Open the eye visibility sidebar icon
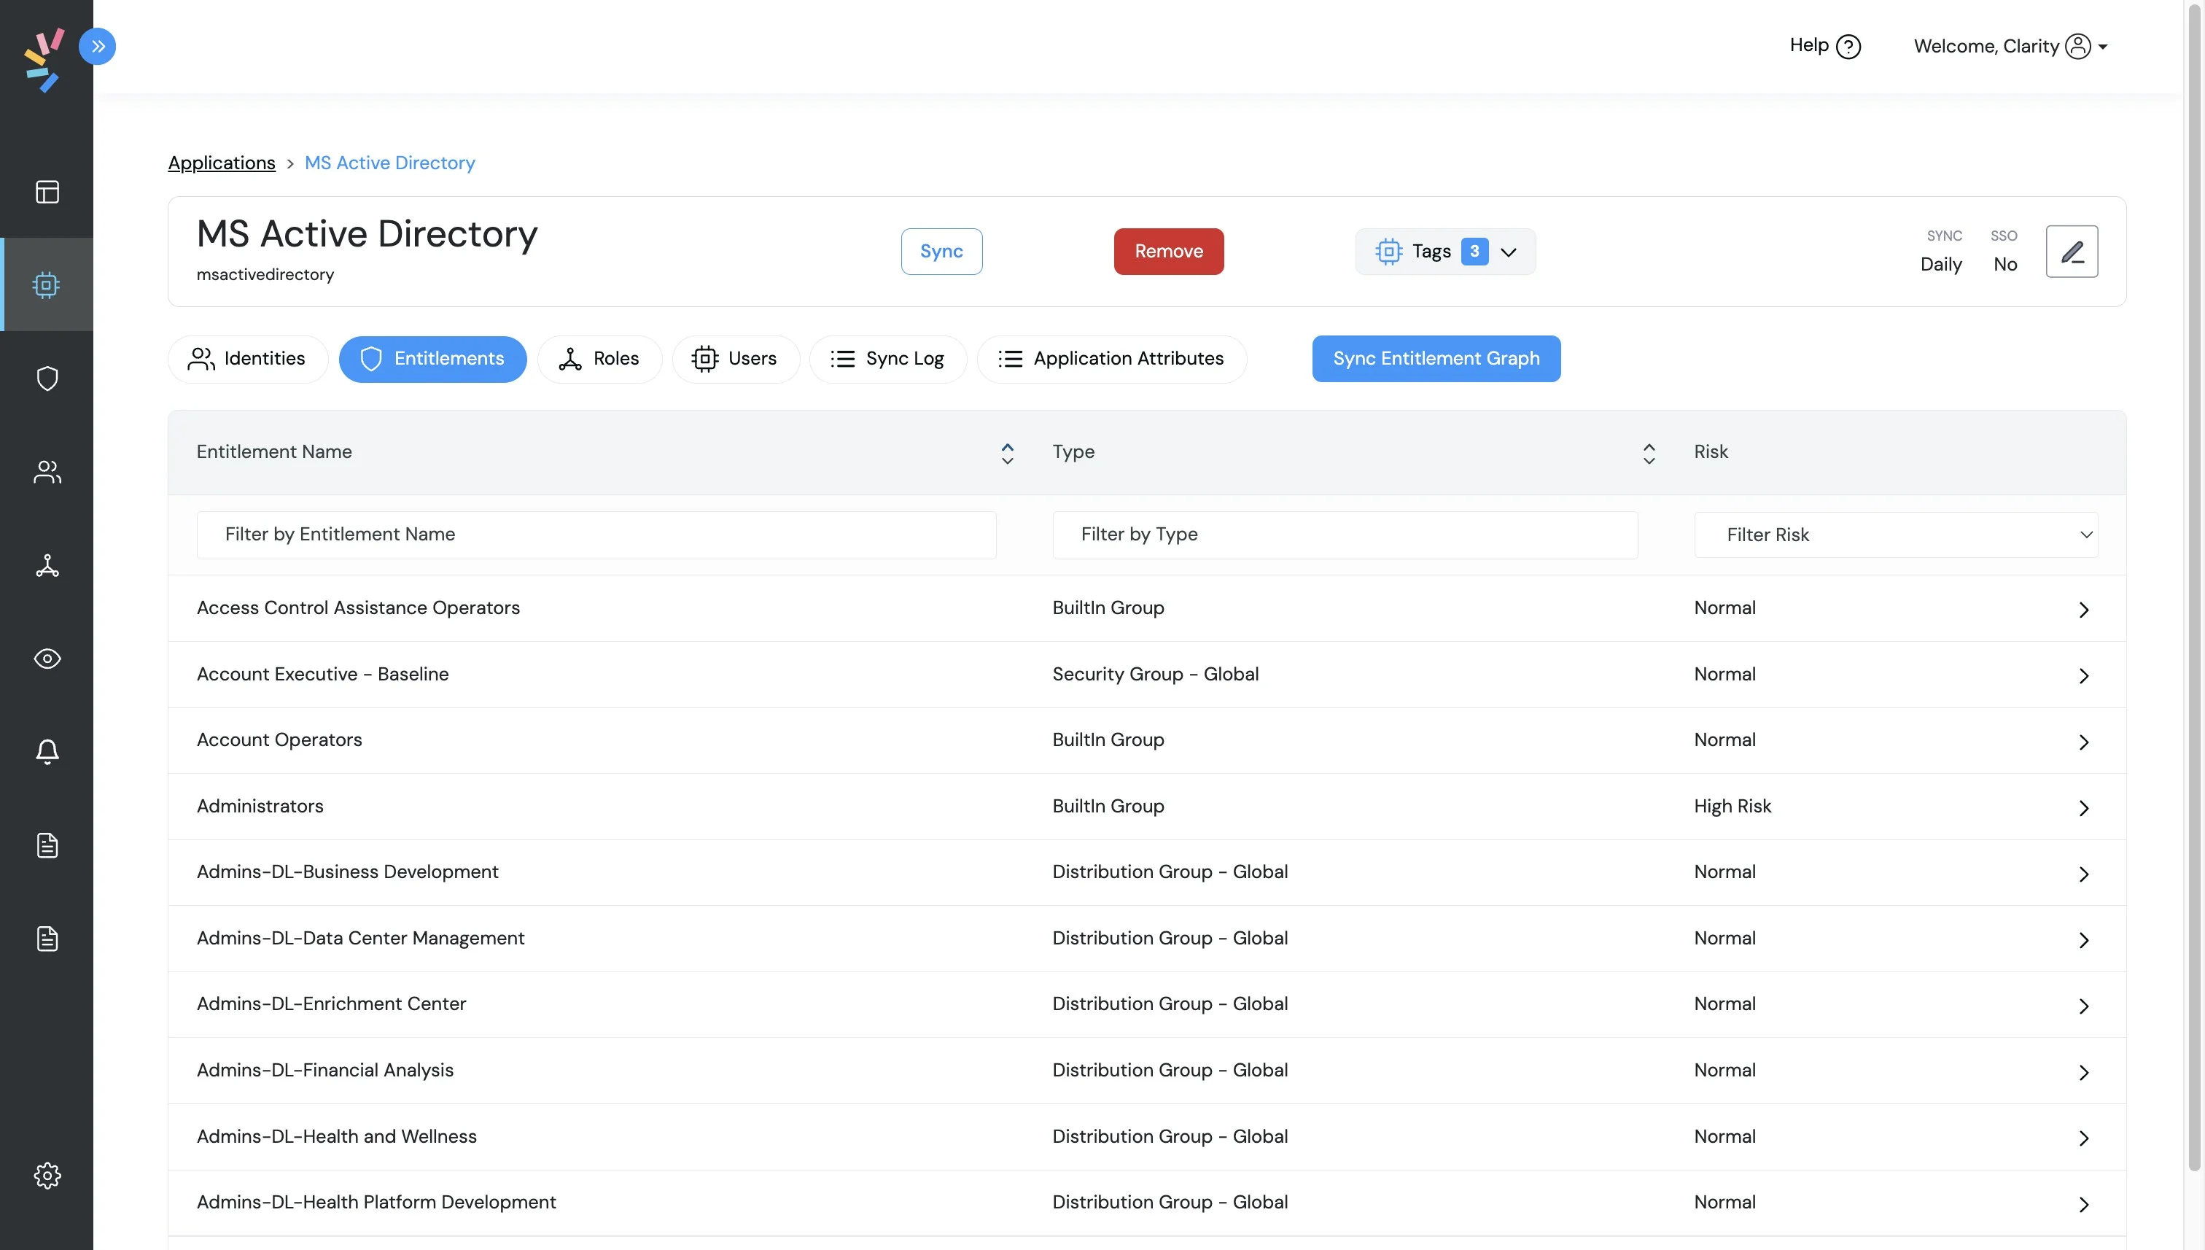 click(x=47, y=659)
